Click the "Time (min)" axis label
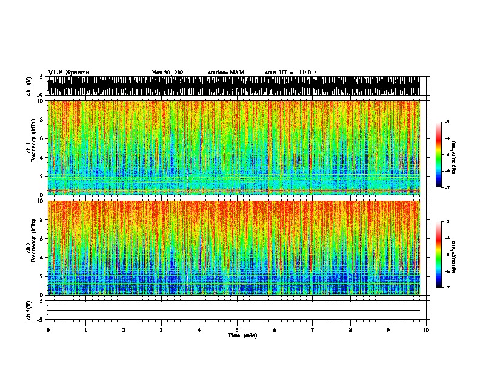This screenshot has width=480, height=370. click(x=242, y=336)
